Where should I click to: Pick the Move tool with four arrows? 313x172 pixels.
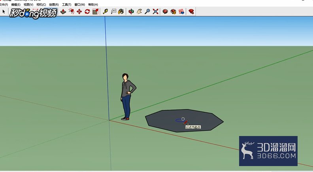click(x=79, y=11)
